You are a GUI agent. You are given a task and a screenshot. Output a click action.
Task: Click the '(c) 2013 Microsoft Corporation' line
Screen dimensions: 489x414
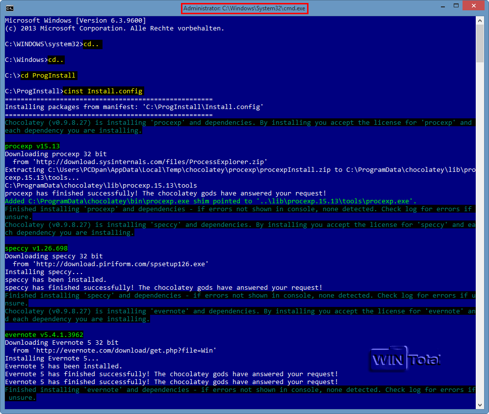point(114,28)
